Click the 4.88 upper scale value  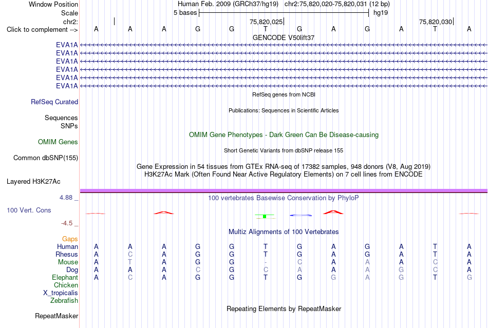coord(66,198)
